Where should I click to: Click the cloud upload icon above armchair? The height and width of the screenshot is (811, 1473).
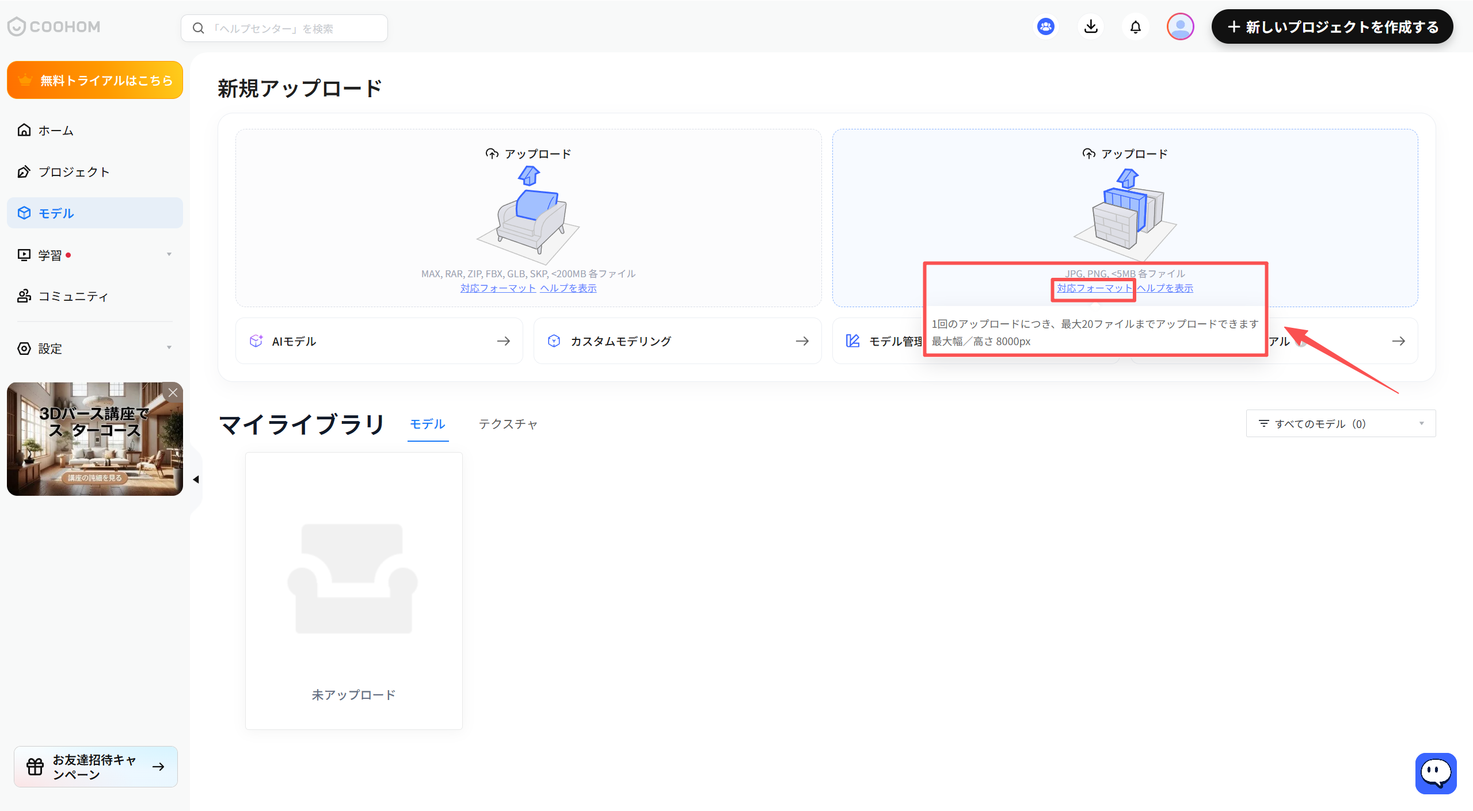pyautogui.click(x=492, y=154)
